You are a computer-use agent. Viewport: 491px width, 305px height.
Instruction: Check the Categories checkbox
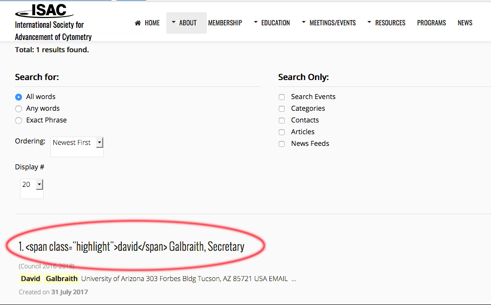point(282,109)
